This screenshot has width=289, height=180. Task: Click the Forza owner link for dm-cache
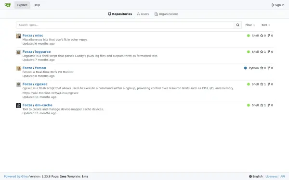[27, 105]
